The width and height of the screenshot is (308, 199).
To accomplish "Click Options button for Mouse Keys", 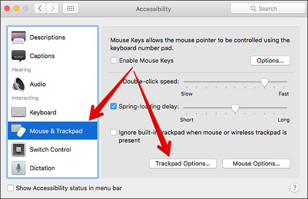I will [270, 61].
